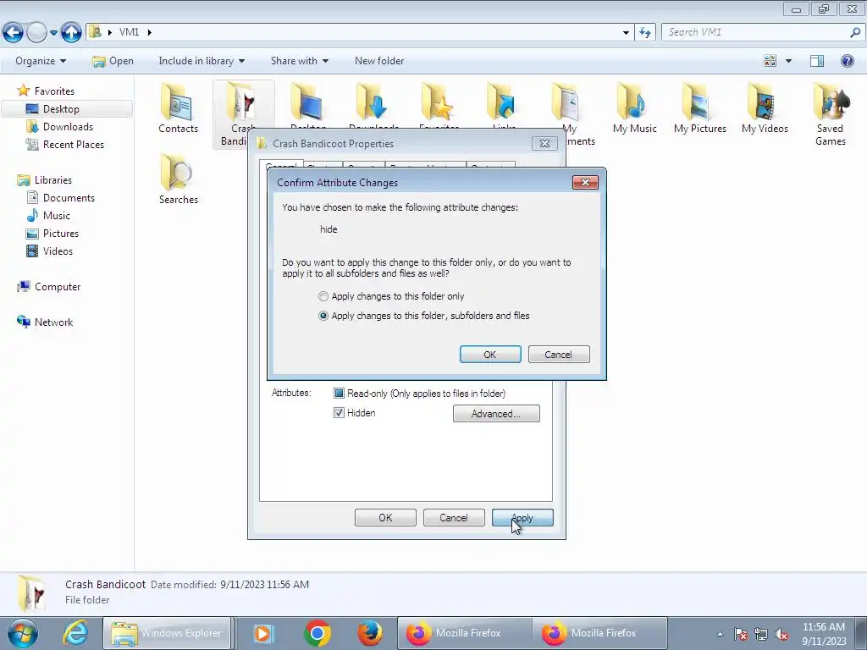Open the Help question mark icon

pos(847,61)
